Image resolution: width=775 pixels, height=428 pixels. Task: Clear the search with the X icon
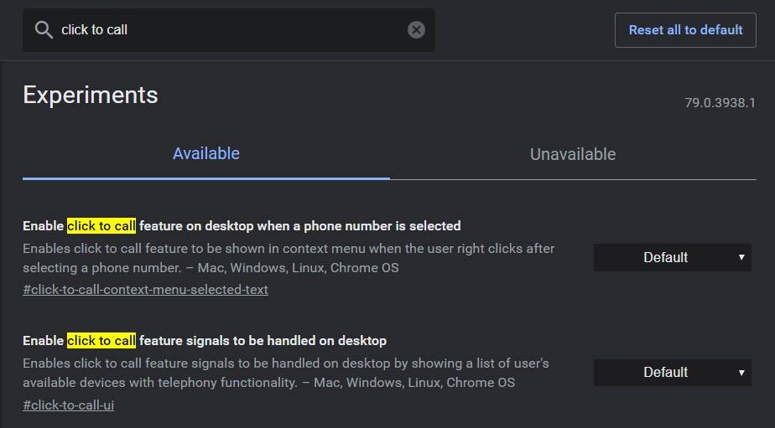coord(416,29)
